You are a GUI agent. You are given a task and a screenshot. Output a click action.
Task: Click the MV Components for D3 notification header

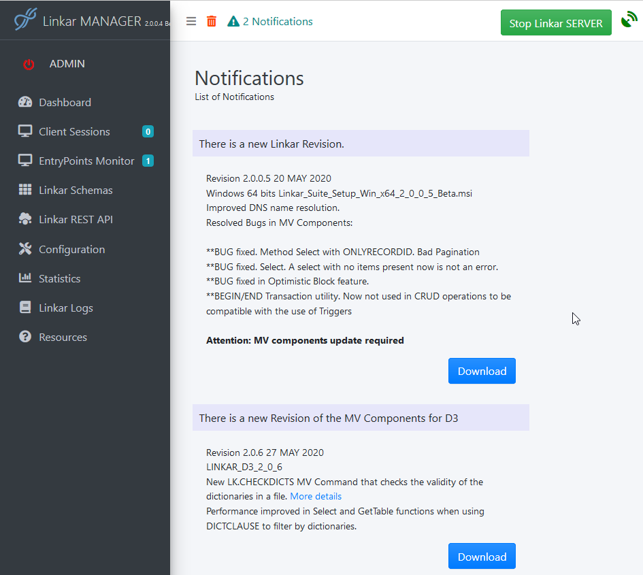[361, 418]
